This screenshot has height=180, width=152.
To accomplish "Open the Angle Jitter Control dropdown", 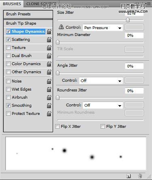I will tap(101, 80).
